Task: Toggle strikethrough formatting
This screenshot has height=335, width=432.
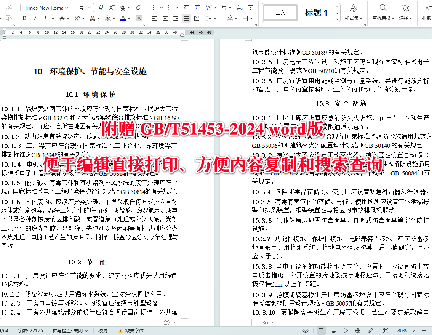Action: point(62,18)
